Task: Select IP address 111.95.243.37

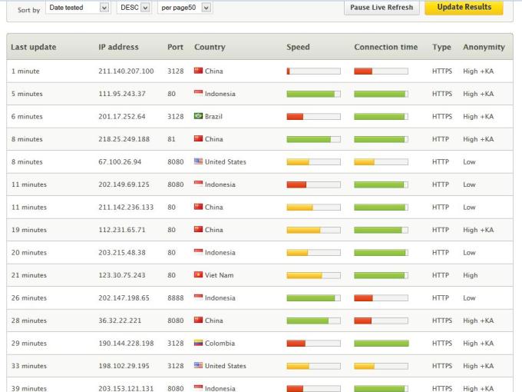Action: (x=122, y=94)
